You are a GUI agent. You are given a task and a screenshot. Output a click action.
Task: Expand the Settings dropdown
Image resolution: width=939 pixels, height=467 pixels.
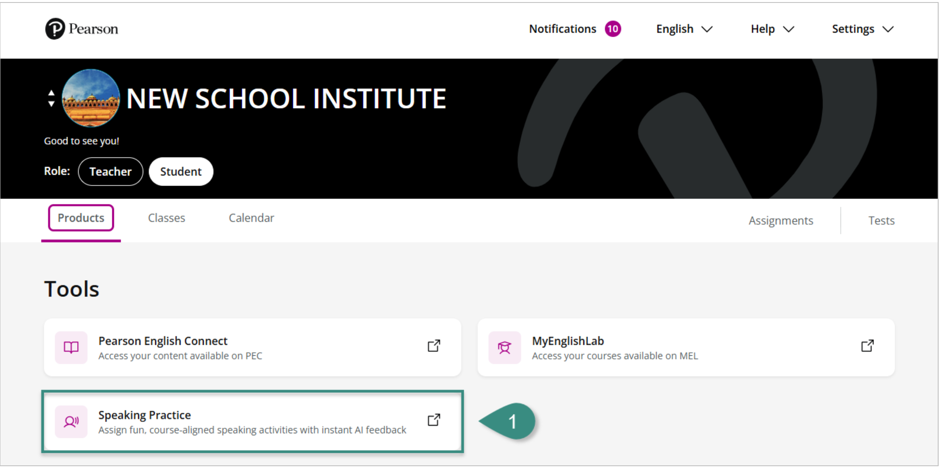[x=862, y=29]
